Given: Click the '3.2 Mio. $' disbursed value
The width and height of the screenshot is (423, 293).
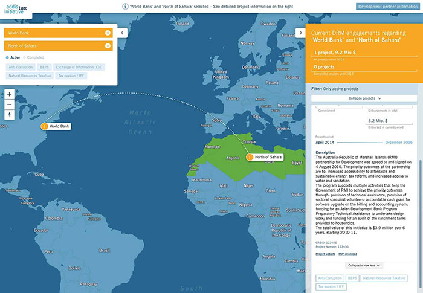Looking at the screenshot, I should [378, 121].
